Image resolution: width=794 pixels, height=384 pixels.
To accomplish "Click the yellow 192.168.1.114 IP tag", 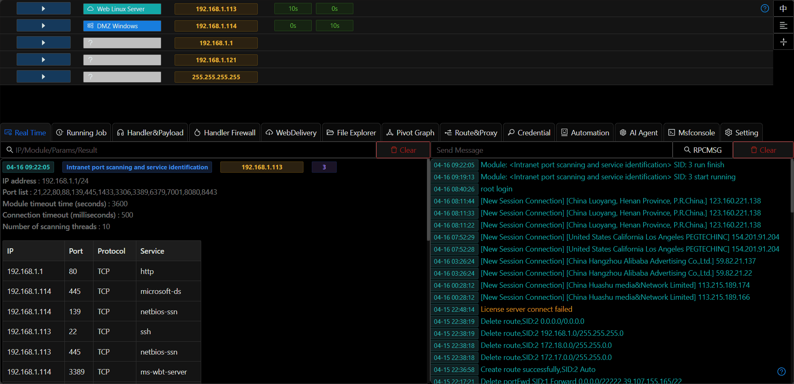I will [x=216, y=26].
